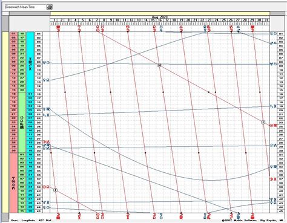
Task: Select the New Moon N marker on Aug 16
Action: (159, 65)
